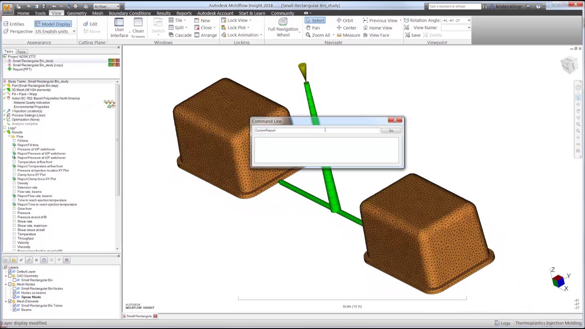Click Logs in status bar
Screen dimensions: 585x329
(x=502, y=323)
